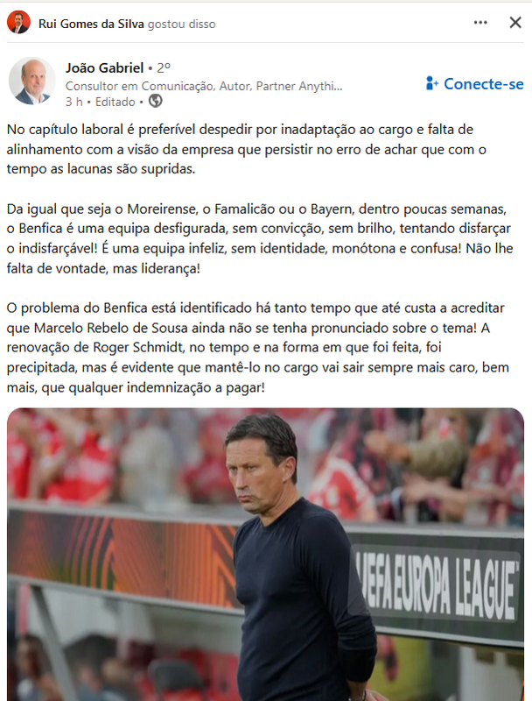Image resolution: width=532 pixels, height=701 pixels.
Task: Click the line mentioning Roger Schmidt's renovação
Action: click(x=224, y=347)
